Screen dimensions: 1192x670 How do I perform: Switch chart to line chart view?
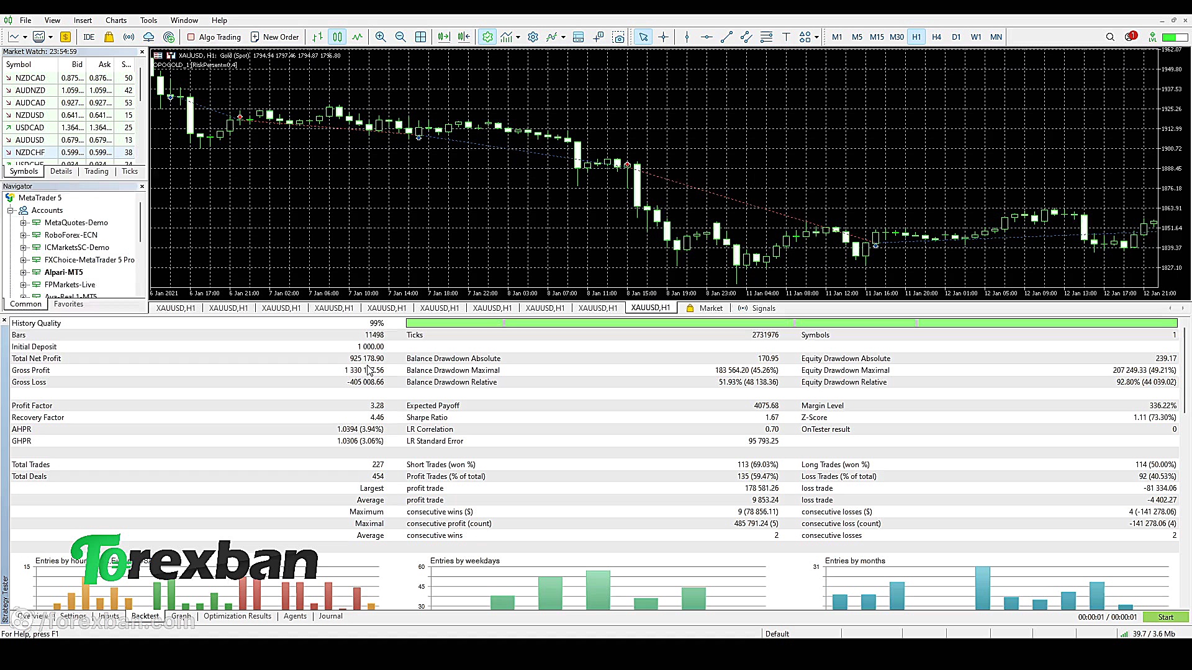click(357, 37)
